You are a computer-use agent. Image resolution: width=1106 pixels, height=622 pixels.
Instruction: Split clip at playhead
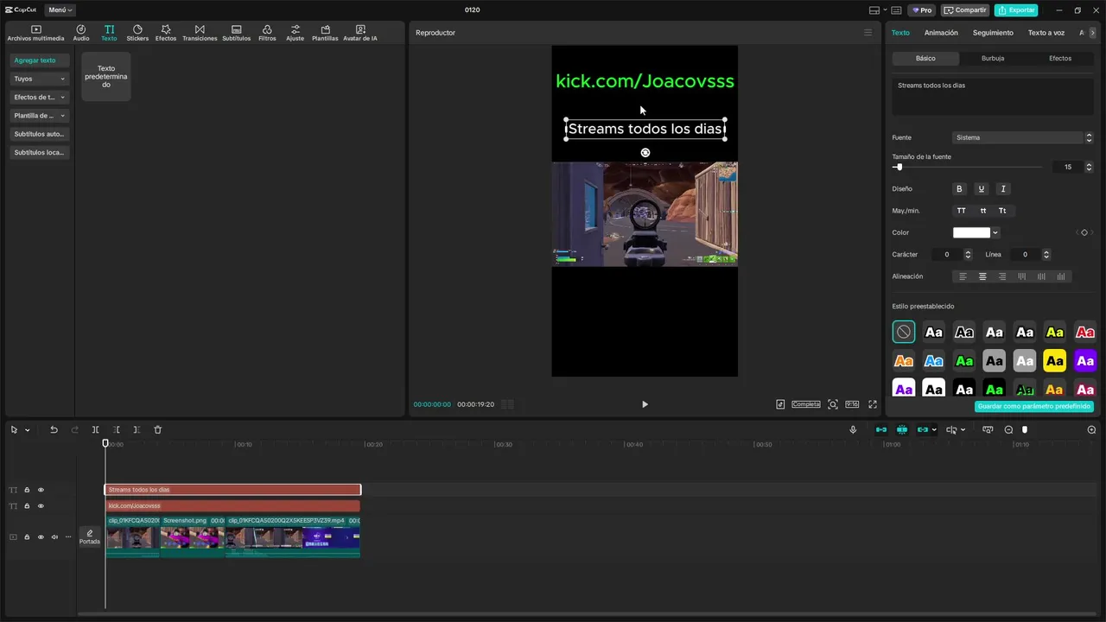point(95,429)
